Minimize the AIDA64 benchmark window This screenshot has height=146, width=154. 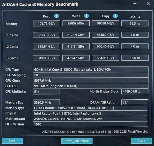135,4
